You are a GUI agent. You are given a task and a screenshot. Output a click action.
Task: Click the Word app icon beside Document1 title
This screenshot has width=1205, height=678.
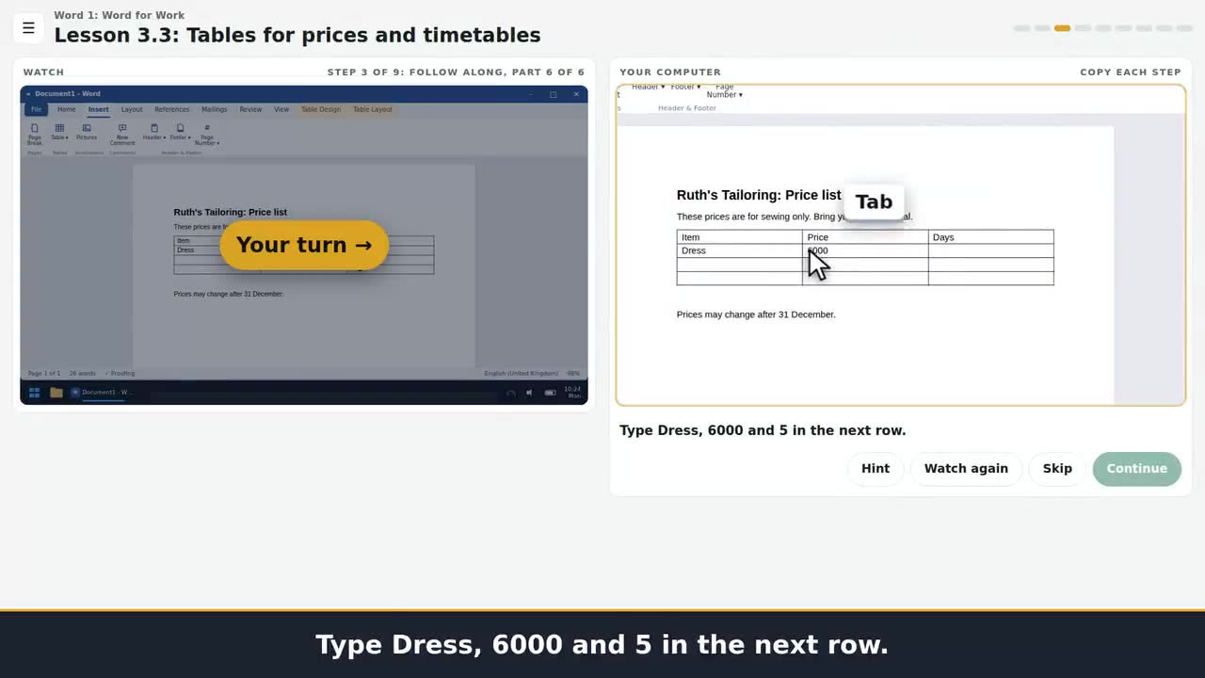point(28,94)
